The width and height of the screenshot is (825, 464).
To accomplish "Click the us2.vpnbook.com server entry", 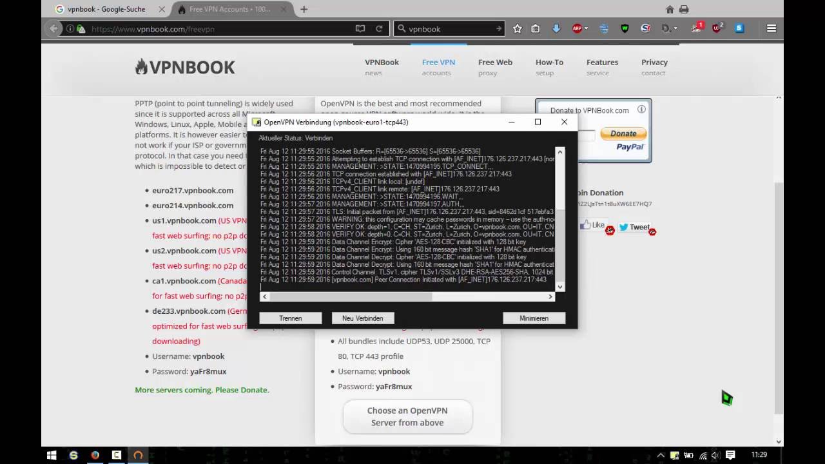I will pos(184,251).
